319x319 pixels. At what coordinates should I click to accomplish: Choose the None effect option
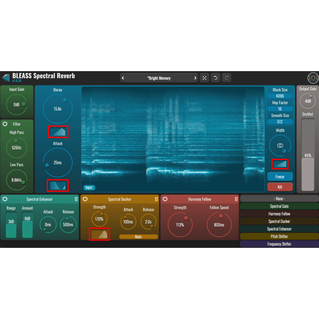click(279, 198)
